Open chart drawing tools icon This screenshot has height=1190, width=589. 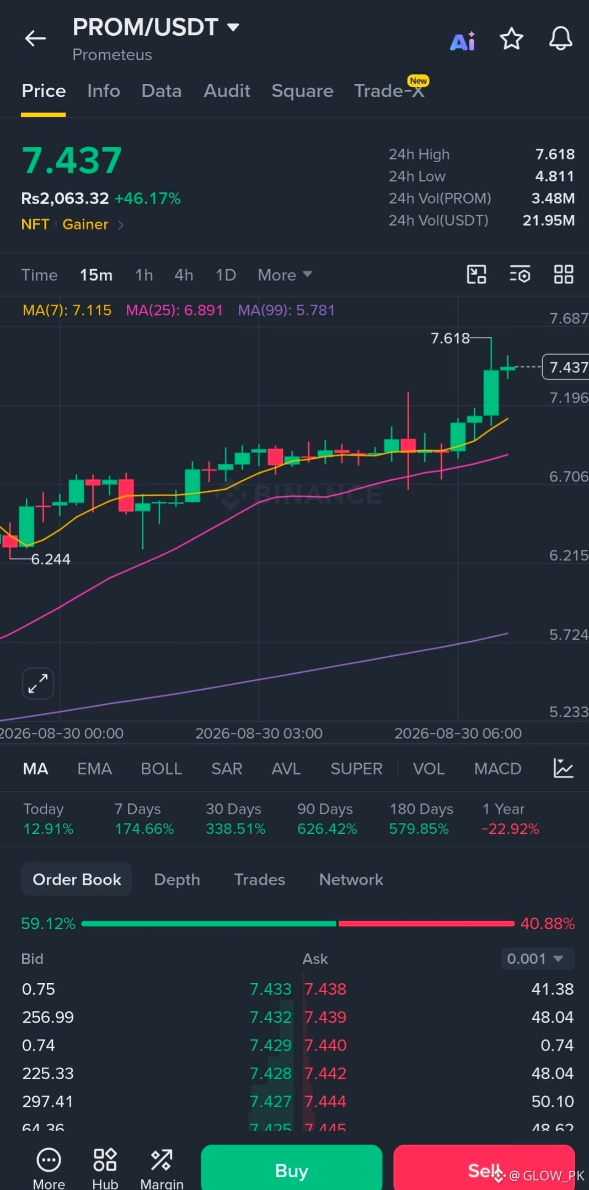(x=476, y=274)
